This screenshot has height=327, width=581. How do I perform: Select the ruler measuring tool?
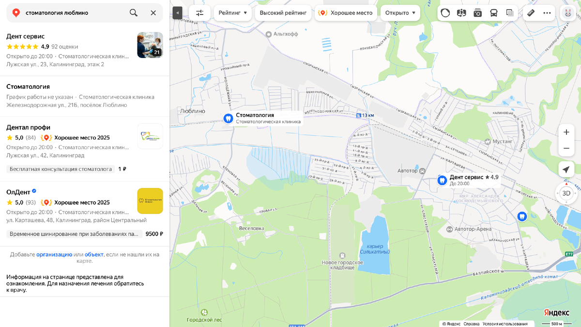coord(531,13)
